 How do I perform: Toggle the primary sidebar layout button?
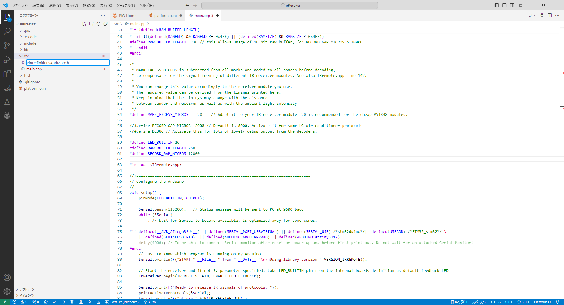pyautogui.click(x=497, y=5)
